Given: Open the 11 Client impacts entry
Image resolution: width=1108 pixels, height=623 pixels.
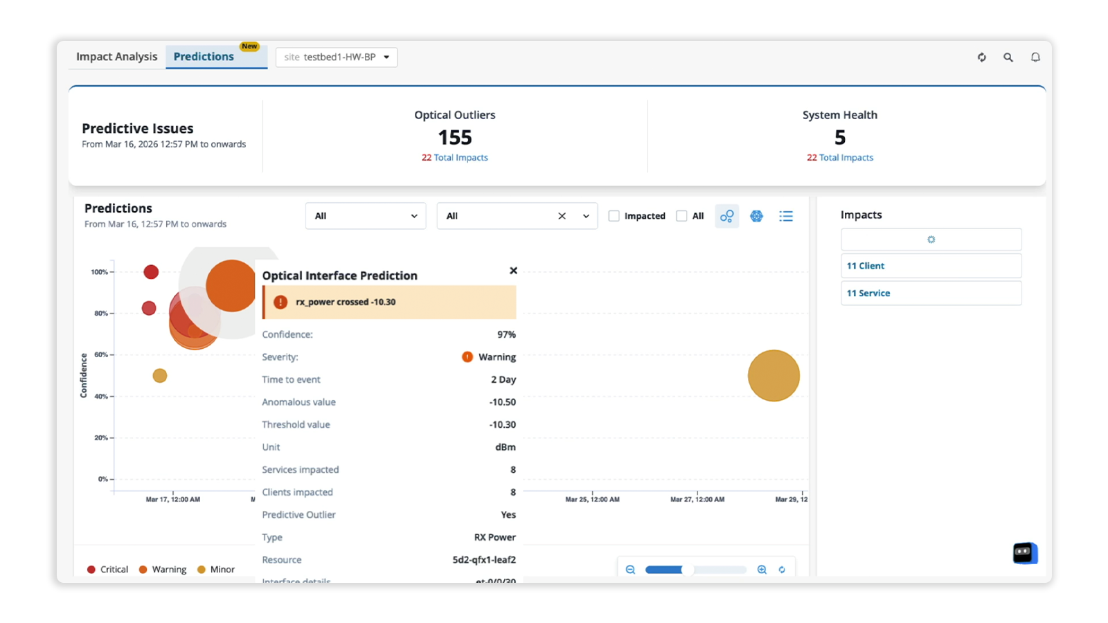Looking at the screenshot, I should click(x=931, y=266).
